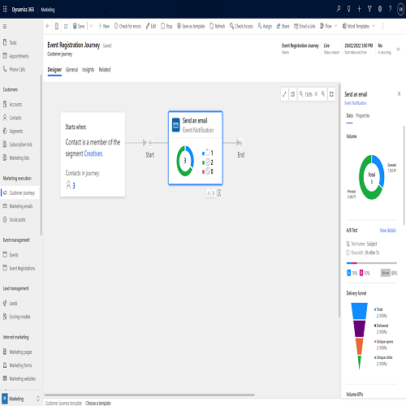
Task: Open the record set page icon
Action: coord(57,26)
